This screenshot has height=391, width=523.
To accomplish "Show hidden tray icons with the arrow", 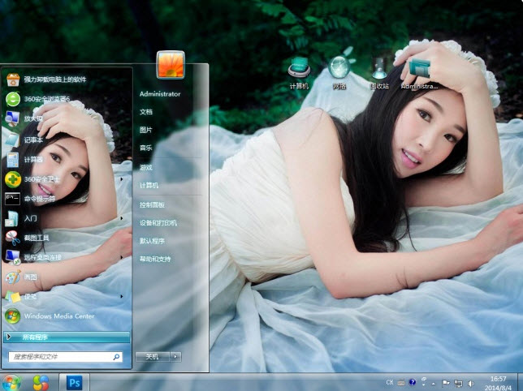I will [434, 382].
